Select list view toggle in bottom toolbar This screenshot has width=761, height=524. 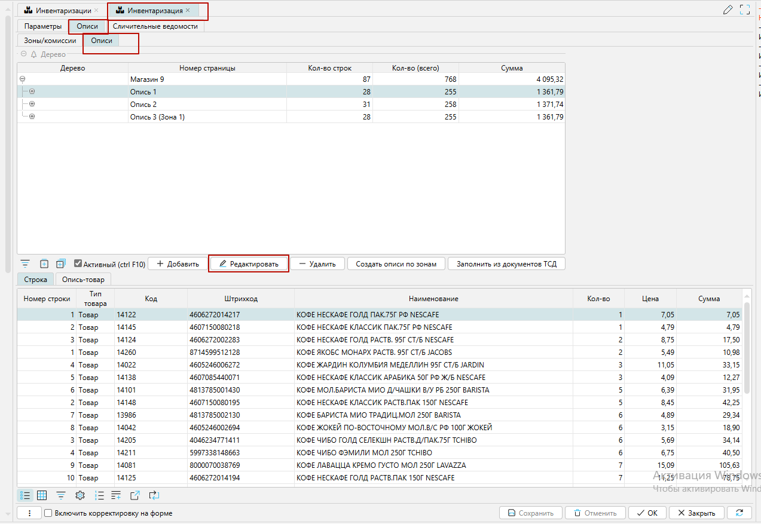tap(25, 495)
